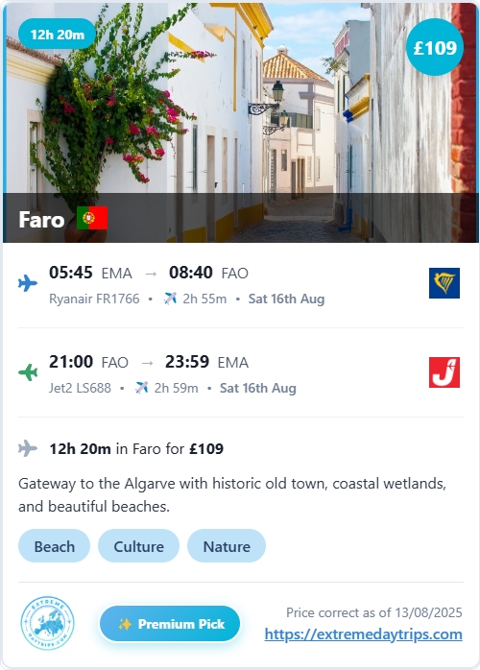
Task: Click the Ryanair airline logo
Action: click(x=444, y=283)
